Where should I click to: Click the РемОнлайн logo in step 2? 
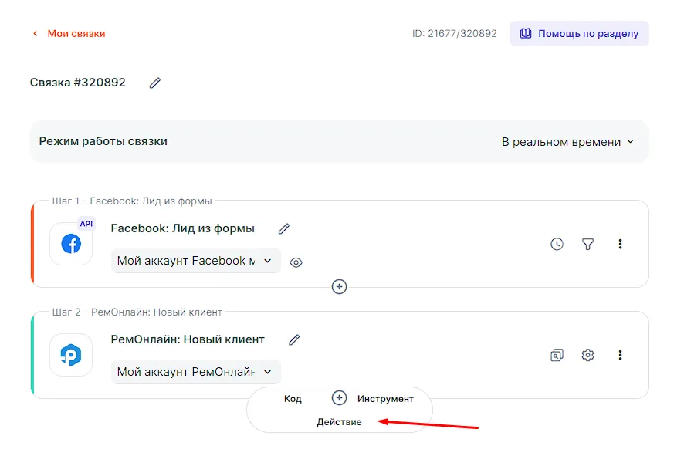coord(71,355)
